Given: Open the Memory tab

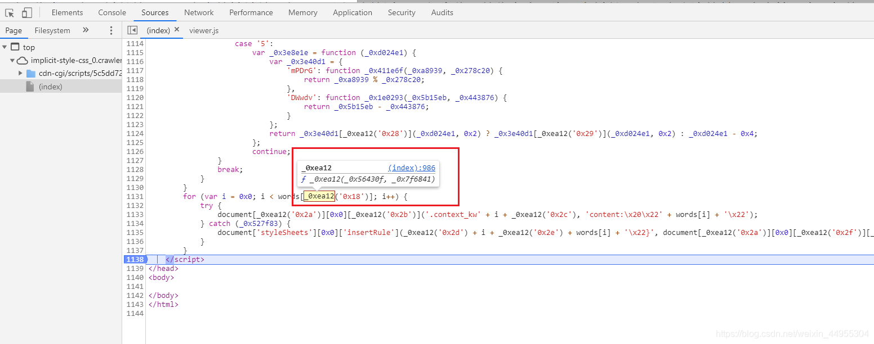Looking at the screenshot, I should [303, 12].
